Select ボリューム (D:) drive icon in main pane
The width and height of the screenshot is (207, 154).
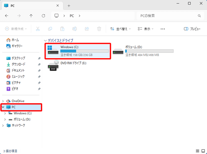click(x=118, y=52)
